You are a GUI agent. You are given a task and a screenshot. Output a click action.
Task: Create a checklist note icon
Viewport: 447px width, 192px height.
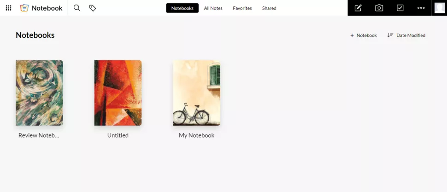tap(400, 8)
